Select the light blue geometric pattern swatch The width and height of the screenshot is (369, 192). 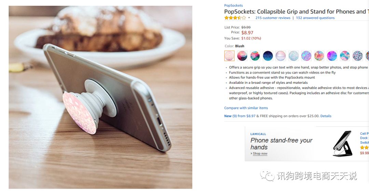click(293, 56)
